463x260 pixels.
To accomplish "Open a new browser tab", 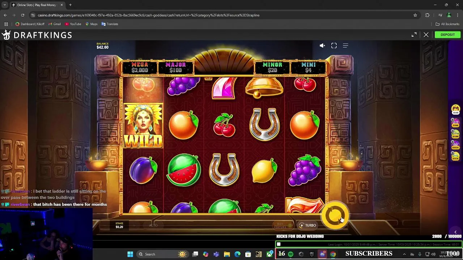I will pos(70,5).
